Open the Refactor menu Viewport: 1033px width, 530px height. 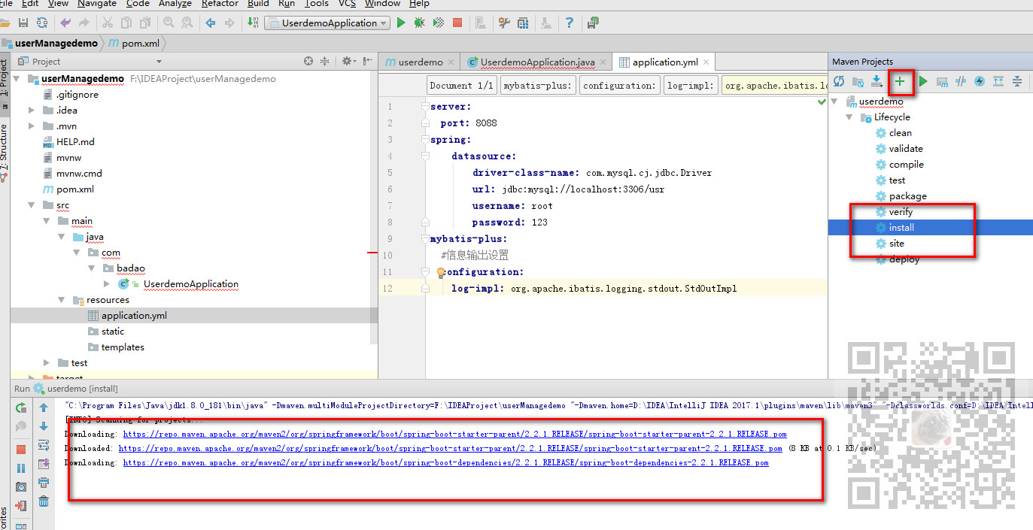[x=220, y=4]
